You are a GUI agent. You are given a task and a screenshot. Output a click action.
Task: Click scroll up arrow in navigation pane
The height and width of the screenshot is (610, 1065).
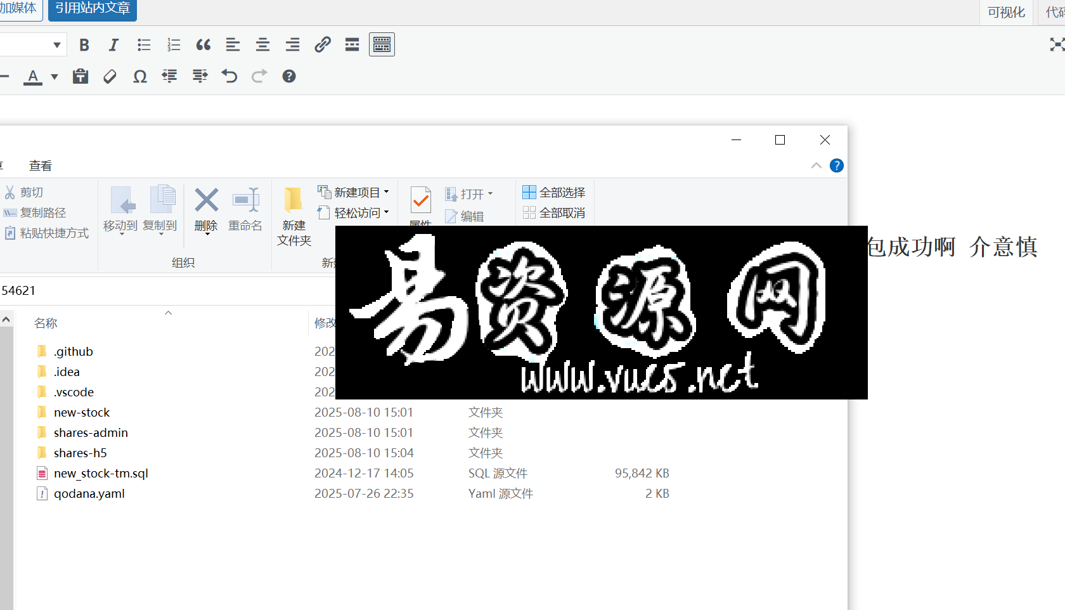click(6, 320)
